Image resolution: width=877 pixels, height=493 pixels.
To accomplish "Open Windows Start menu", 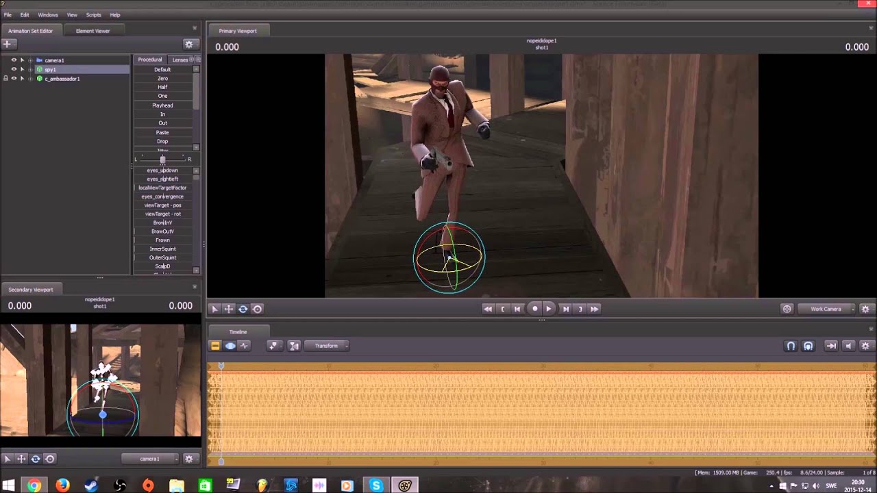I will pos(9,485).
